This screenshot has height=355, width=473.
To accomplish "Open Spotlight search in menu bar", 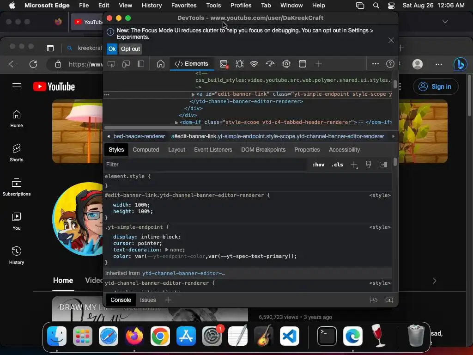I will (x=376, y=6).
